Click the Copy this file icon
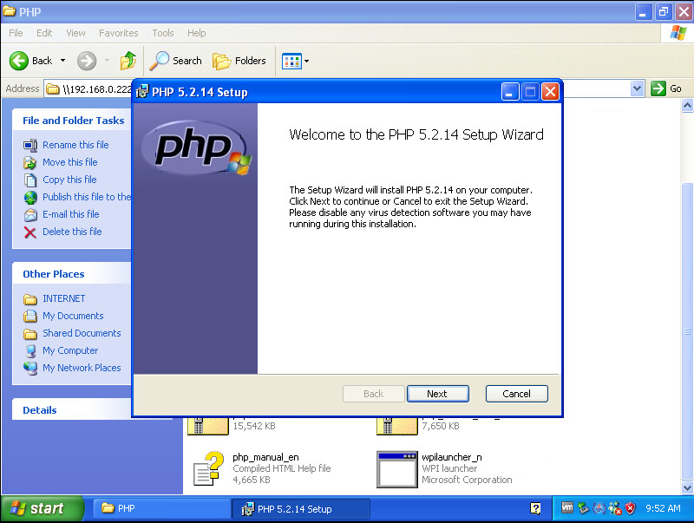Viewport: 694px width, 523px height. pyautogui.click(x=30, y=180)
